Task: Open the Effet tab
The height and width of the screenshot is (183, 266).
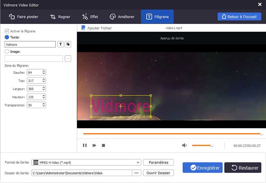Action: tap(90, 17)
